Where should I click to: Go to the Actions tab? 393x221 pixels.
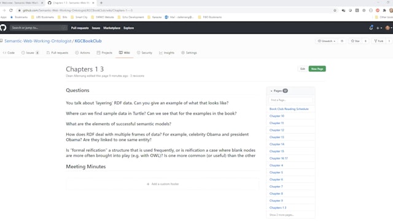82,53
